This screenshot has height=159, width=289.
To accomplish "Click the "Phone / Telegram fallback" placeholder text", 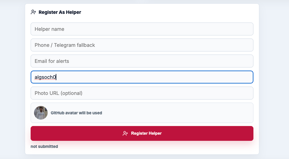I will pos(65,45).
